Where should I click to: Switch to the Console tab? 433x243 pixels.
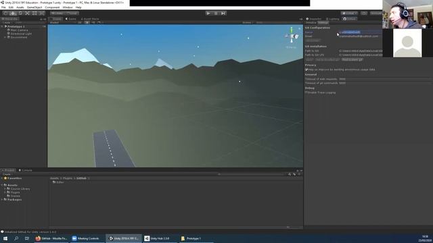click(26, 170)
